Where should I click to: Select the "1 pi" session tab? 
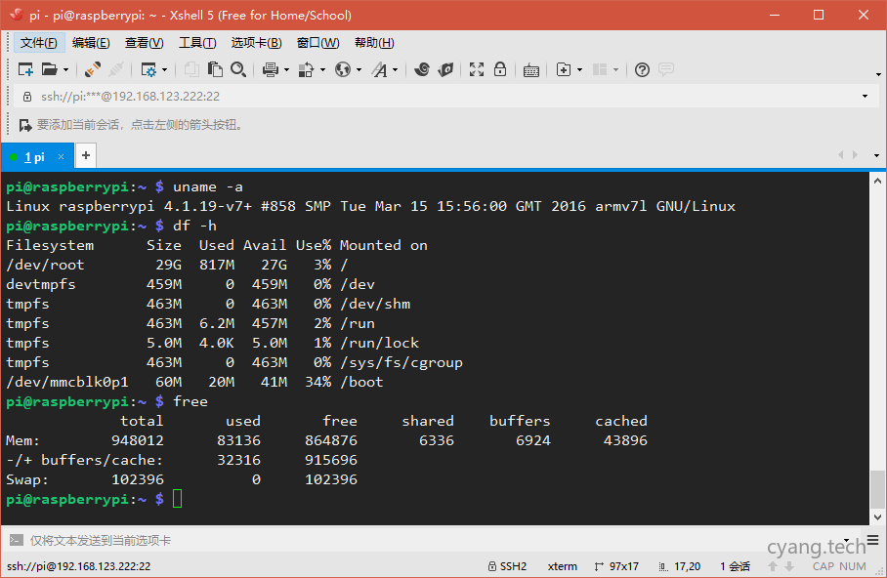(34, 156)
